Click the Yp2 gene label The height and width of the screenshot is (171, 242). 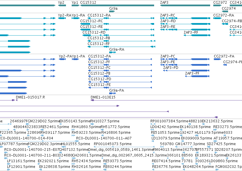[61, 3]
